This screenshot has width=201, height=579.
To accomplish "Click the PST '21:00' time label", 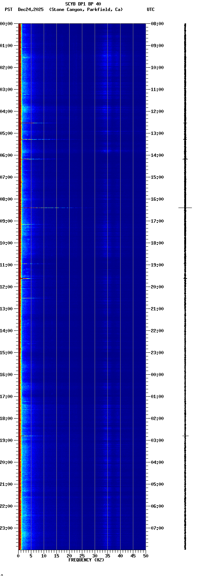I will pyautogui.click(x=6, y=484).
